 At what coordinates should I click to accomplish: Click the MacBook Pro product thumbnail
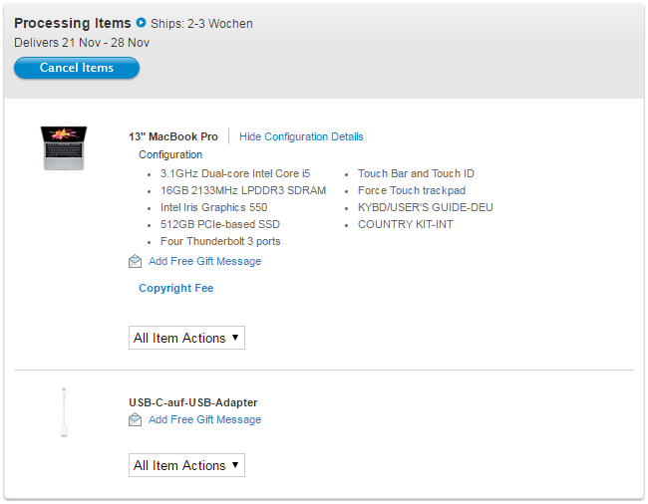(x=64, y=147)
